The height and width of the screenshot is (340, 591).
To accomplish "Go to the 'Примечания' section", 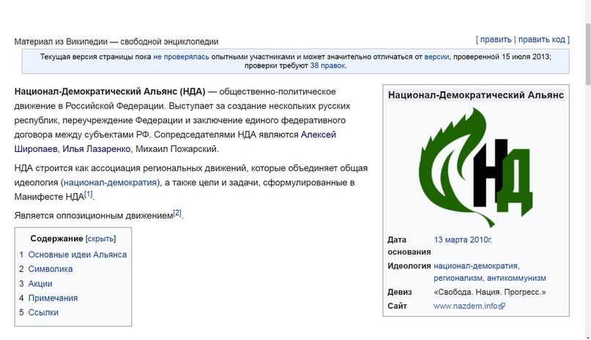I will pos(53,298).
